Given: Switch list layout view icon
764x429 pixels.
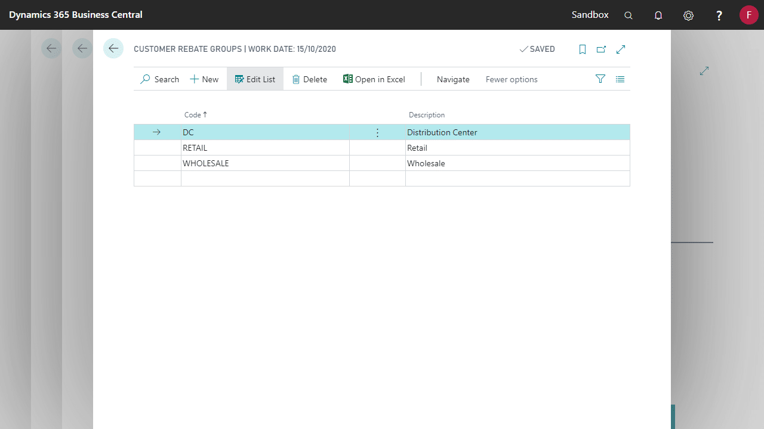Looking at the screenshot, I should 620,79.
